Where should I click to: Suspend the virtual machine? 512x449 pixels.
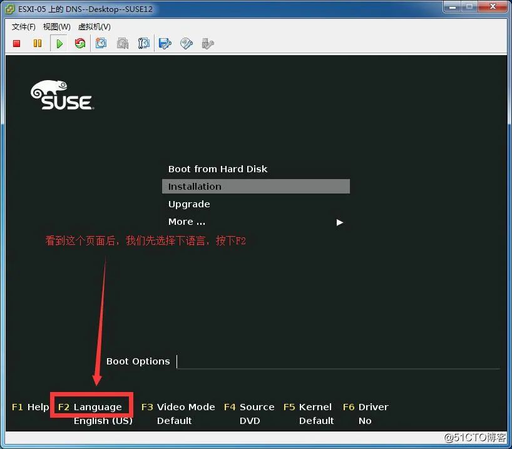(x=37, y=43)
